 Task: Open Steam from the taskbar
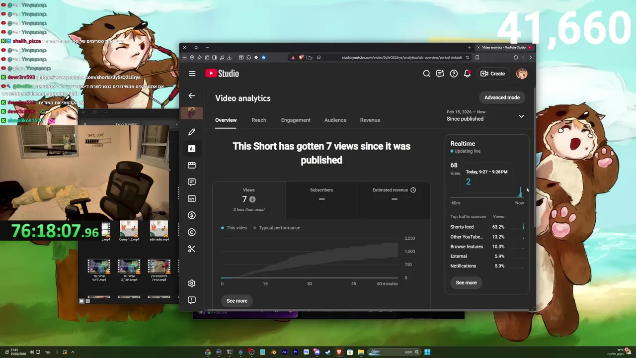328,352
